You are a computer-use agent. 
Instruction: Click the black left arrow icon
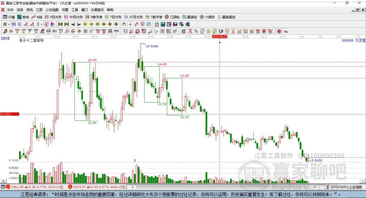73,24
